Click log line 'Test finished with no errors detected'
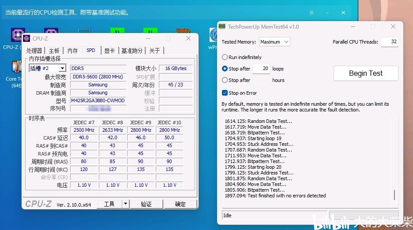Screen dimensions: 413x230 (275, 196)
